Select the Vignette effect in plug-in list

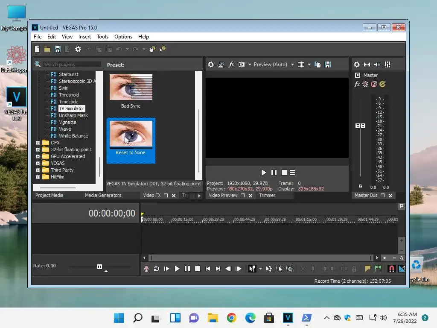[x=67, y=122]
